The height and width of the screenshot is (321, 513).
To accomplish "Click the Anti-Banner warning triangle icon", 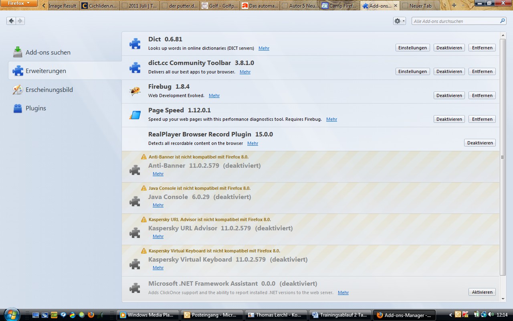I will point(144,157).
